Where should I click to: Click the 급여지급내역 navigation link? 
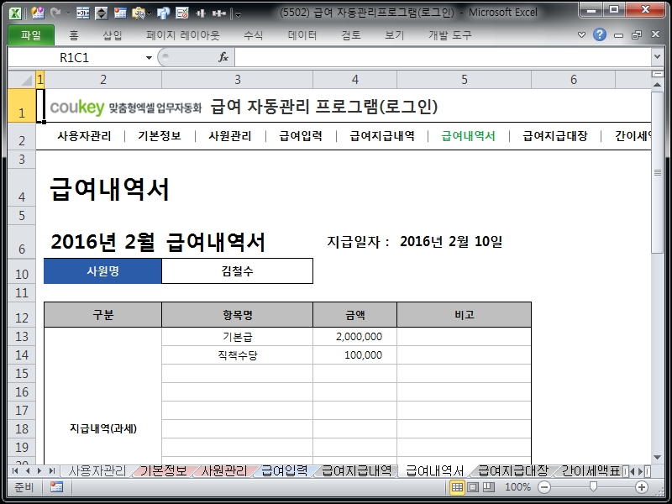pos(382,136)
